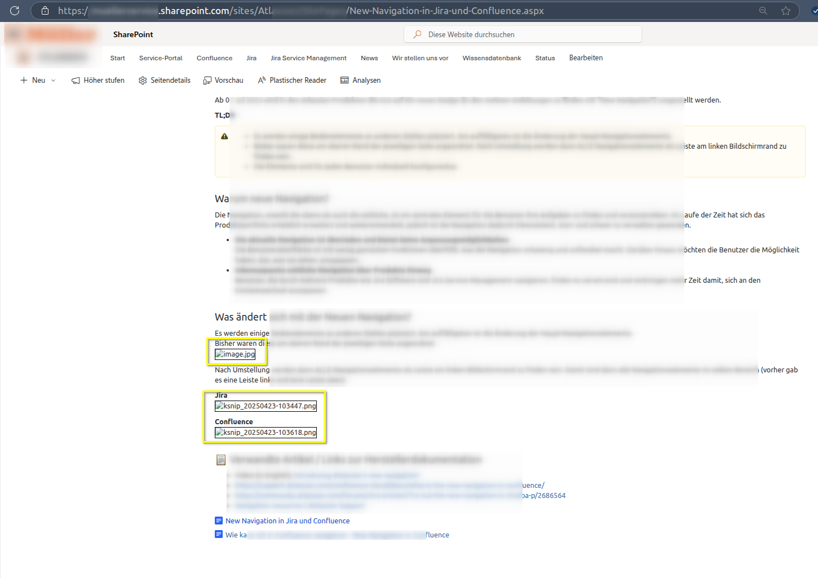This screenshot has width=818, height=578.
Task: Click search magnifier icon in site search
Action: point(417,34)
